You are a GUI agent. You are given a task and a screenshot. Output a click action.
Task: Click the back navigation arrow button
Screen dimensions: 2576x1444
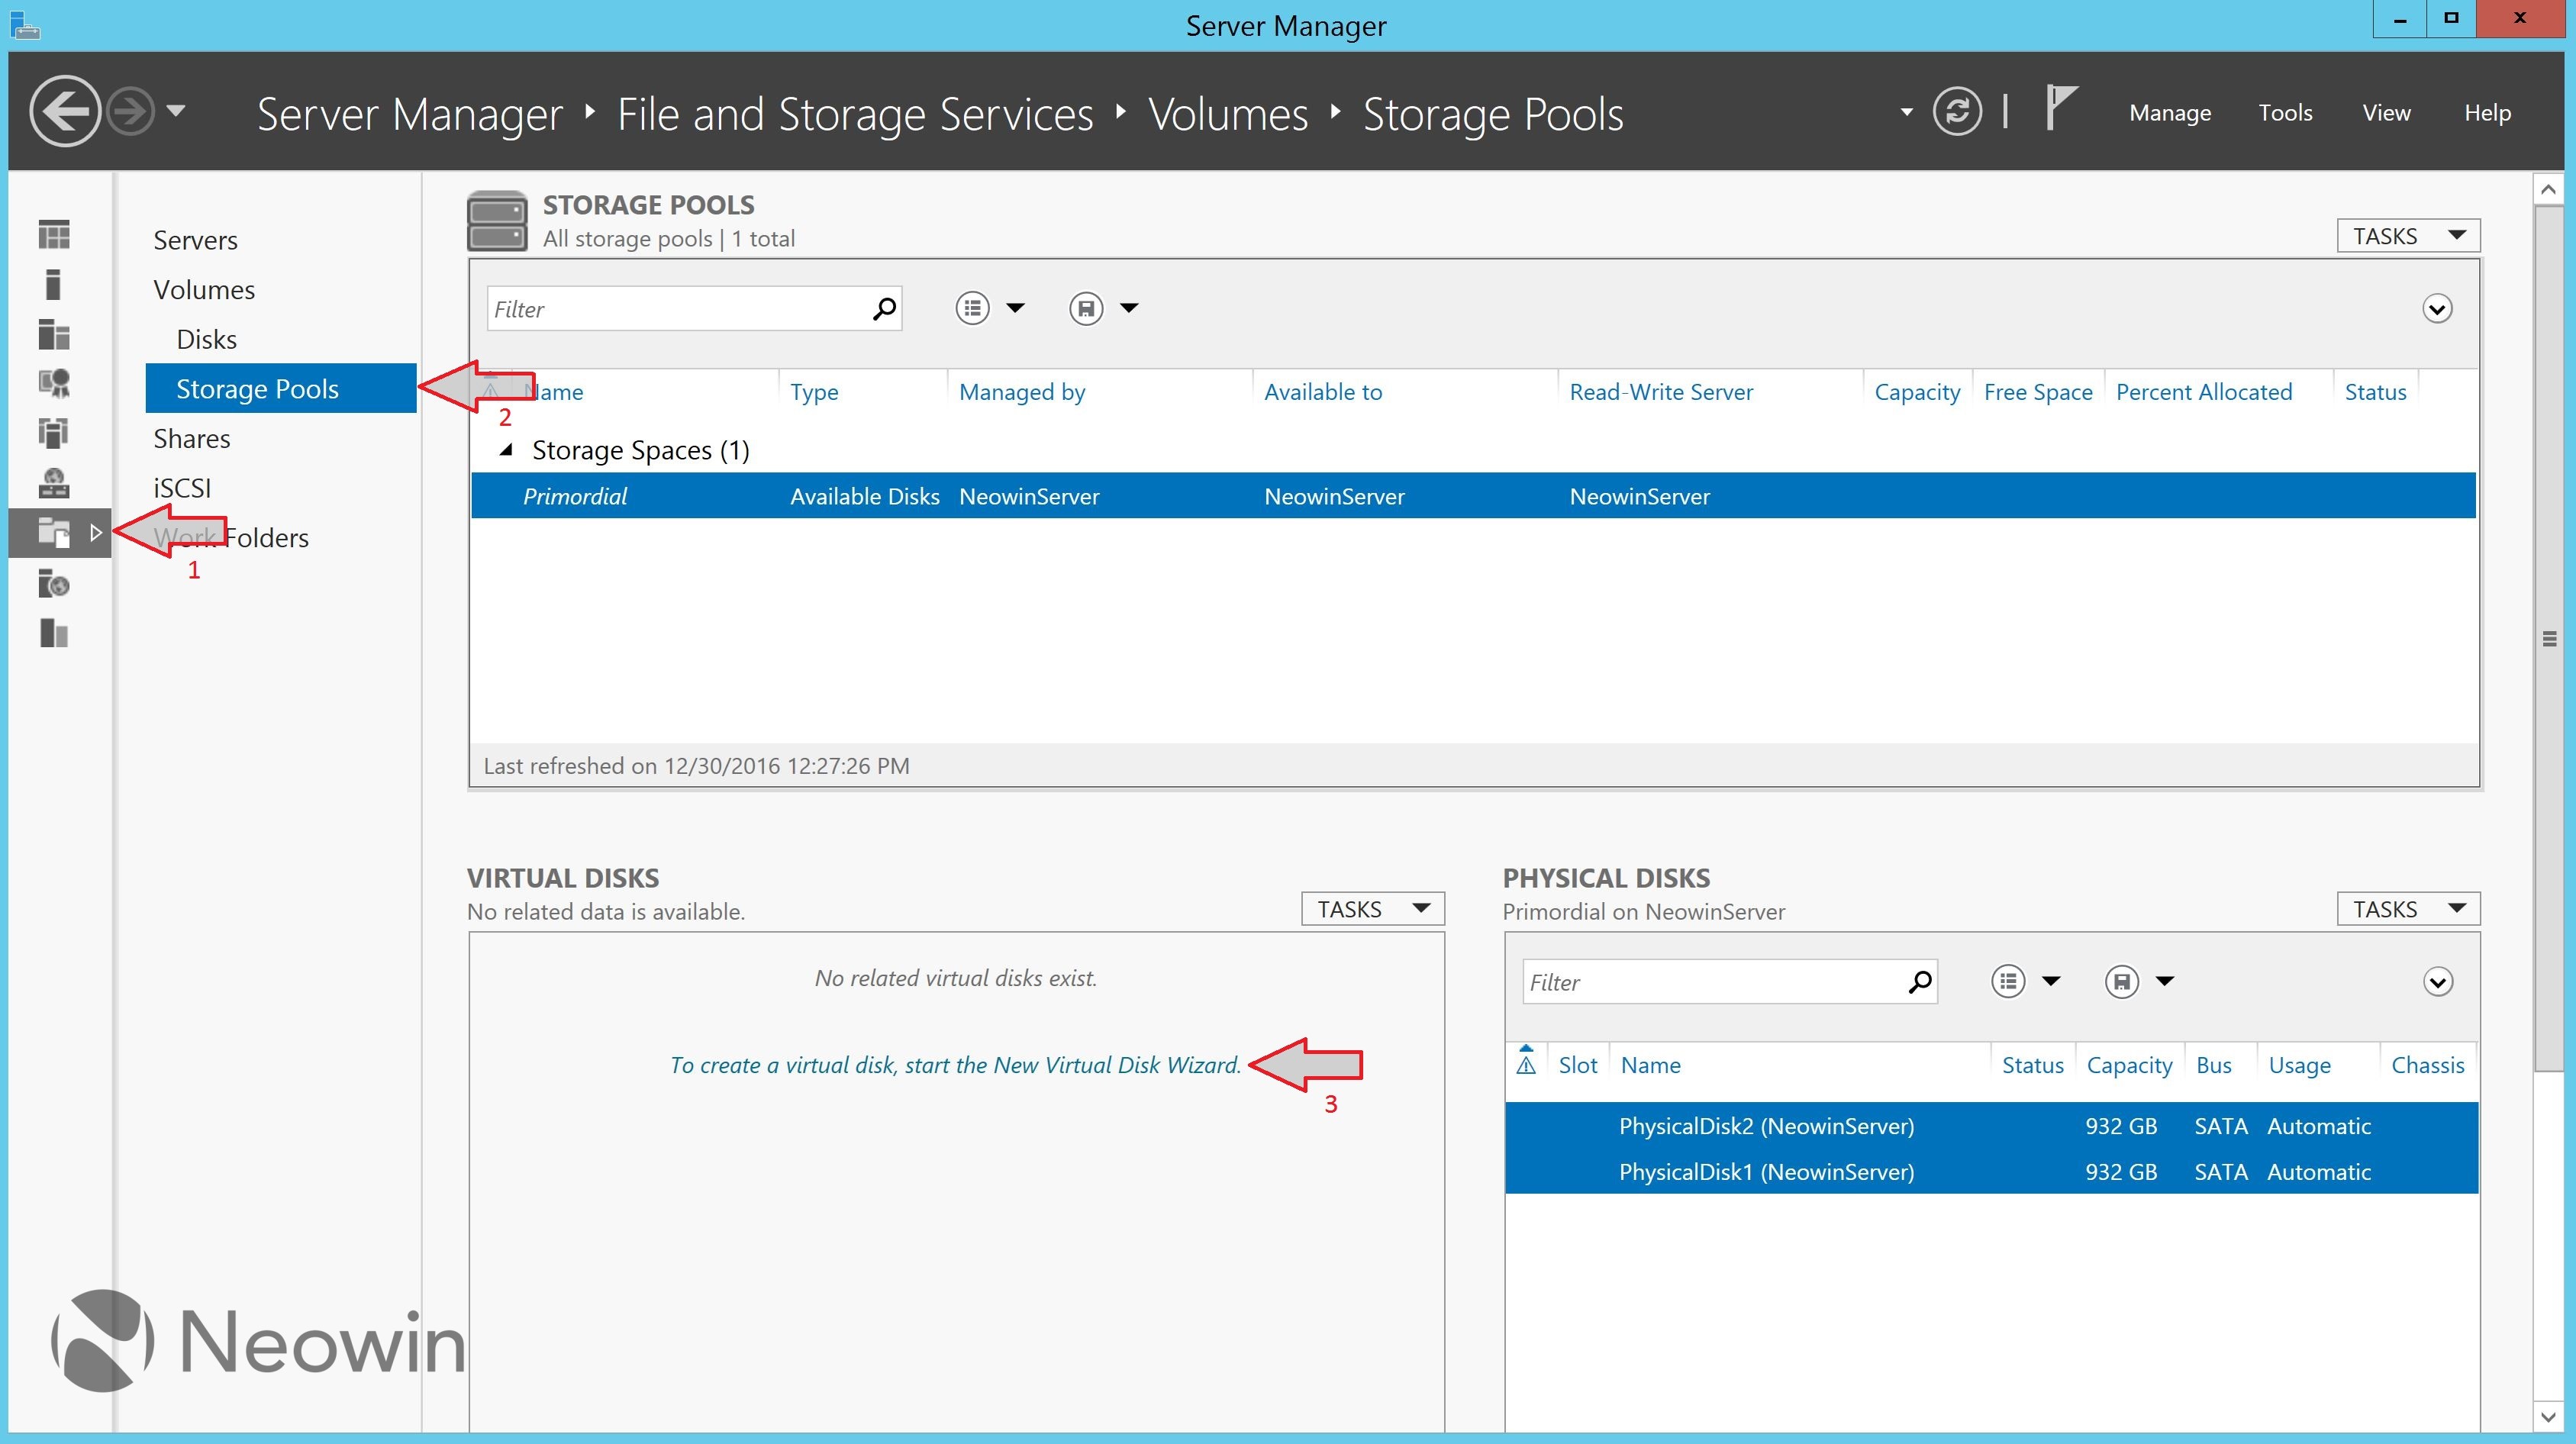tap(65, 111)
